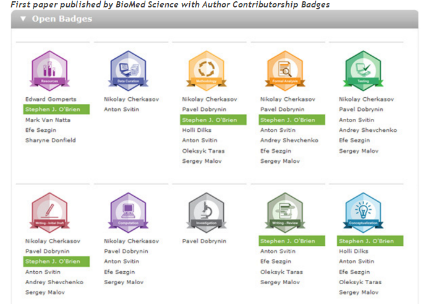Click Nikolay Cherkasov under Computation badge
Image resolution: width=426 pixels, height=304 pixels.
pos(132,241)
